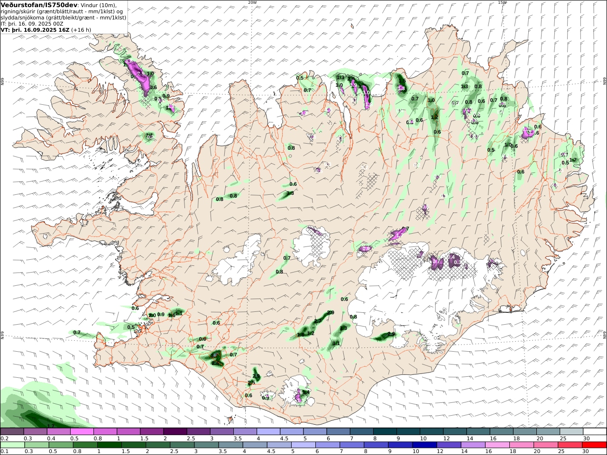Click the slate blue 6–7 snow legend swatch
Viewport: 607px width, 455px height.
coord(339,432)
